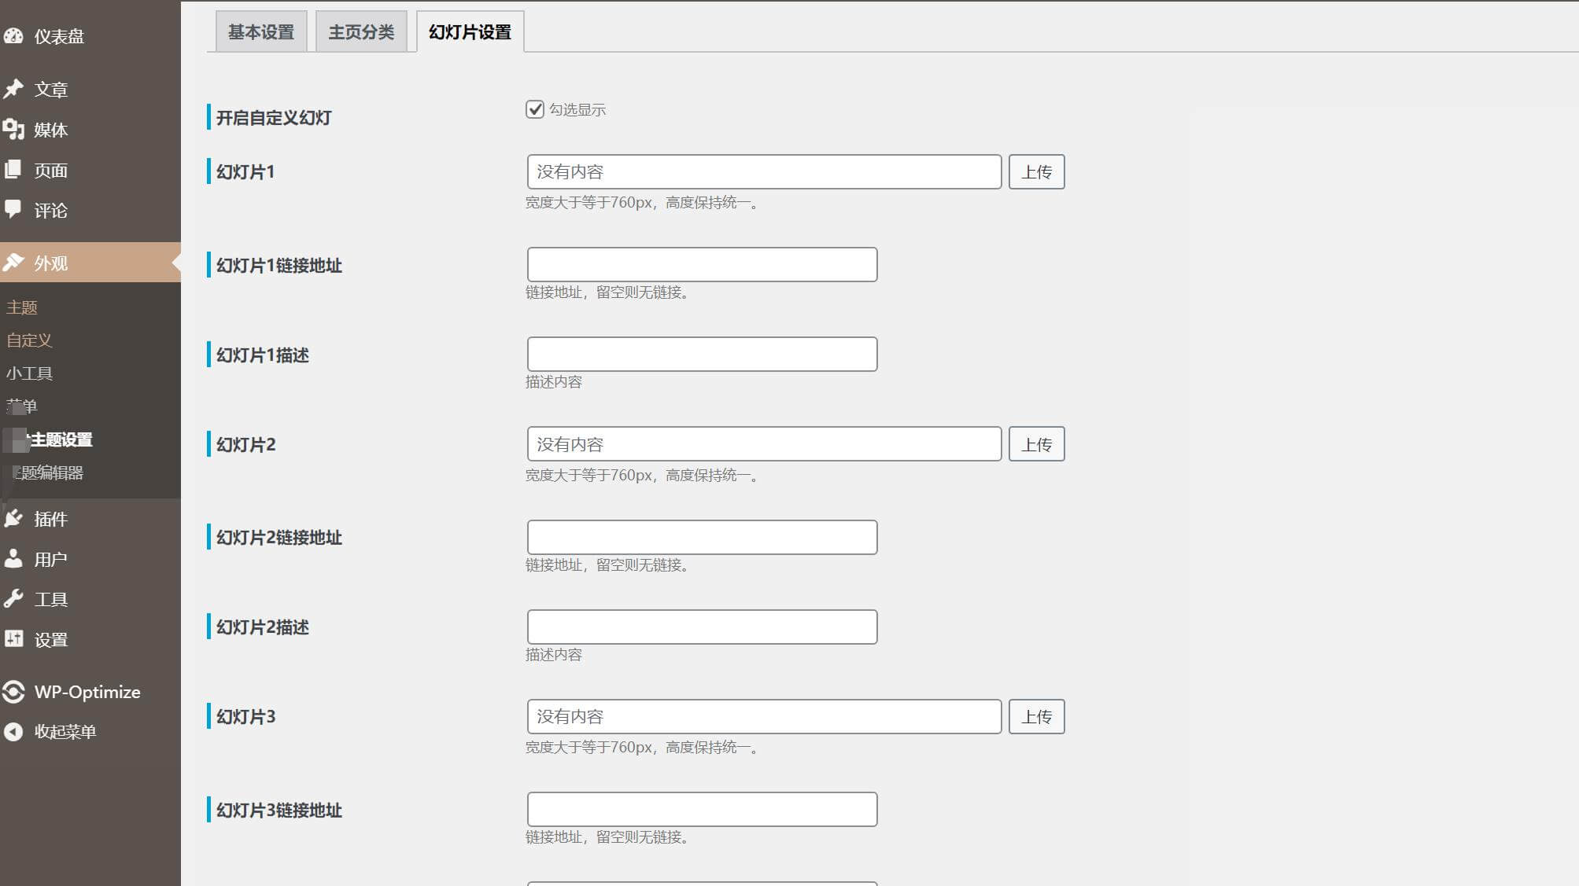Open the 用户 menu label
The height and width of the screenshot is (886, 1579).
[51, 559]
